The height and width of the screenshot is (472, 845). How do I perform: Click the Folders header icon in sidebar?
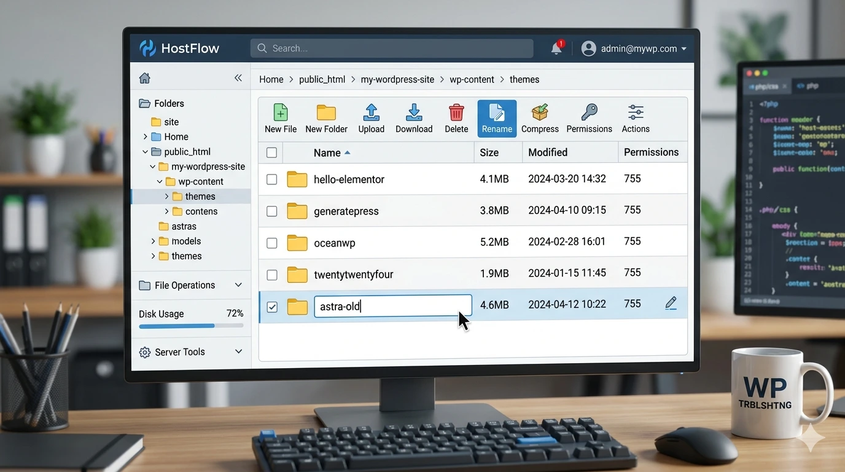(x=145, y=103)
